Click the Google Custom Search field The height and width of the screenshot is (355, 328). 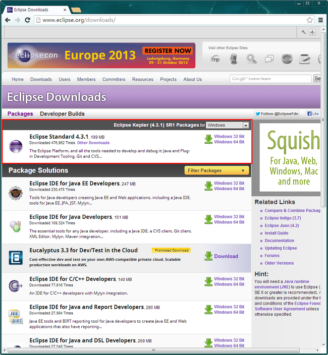[x=270, y=79]
